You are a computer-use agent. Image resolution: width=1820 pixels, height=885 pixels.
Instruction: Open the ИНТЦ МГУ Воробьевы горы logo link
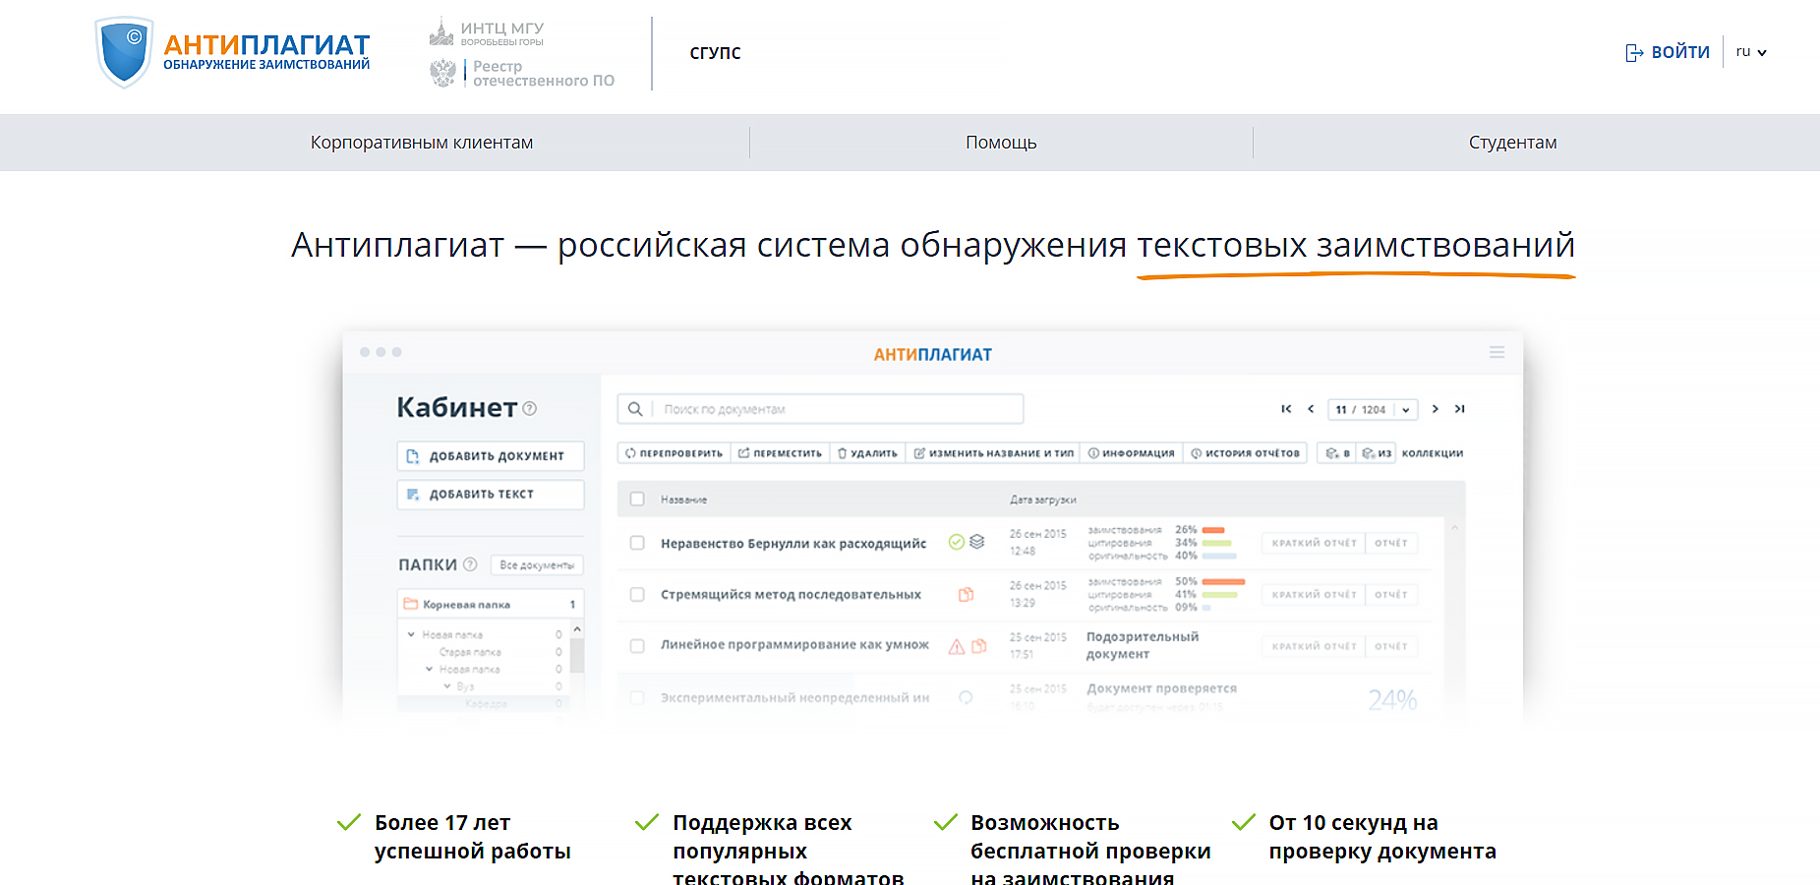pyautogui.click(x=487, y=32)
